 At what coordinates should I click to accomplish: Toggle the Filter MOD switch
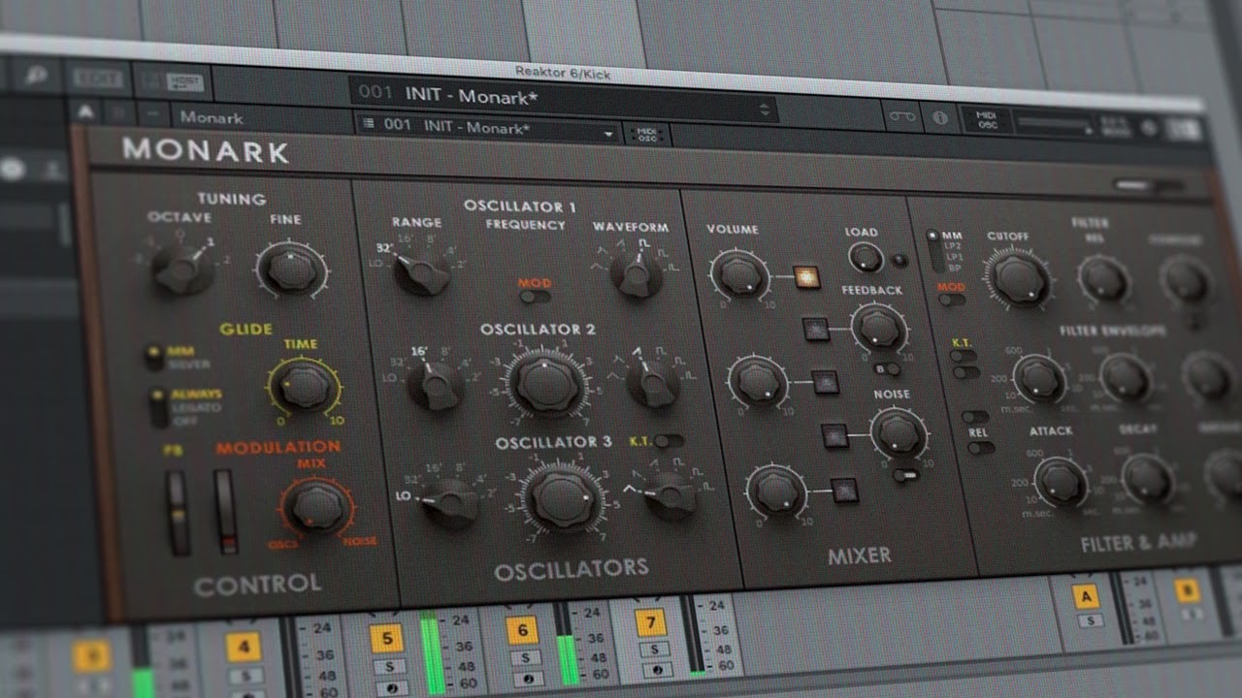(x=953, y=300)
